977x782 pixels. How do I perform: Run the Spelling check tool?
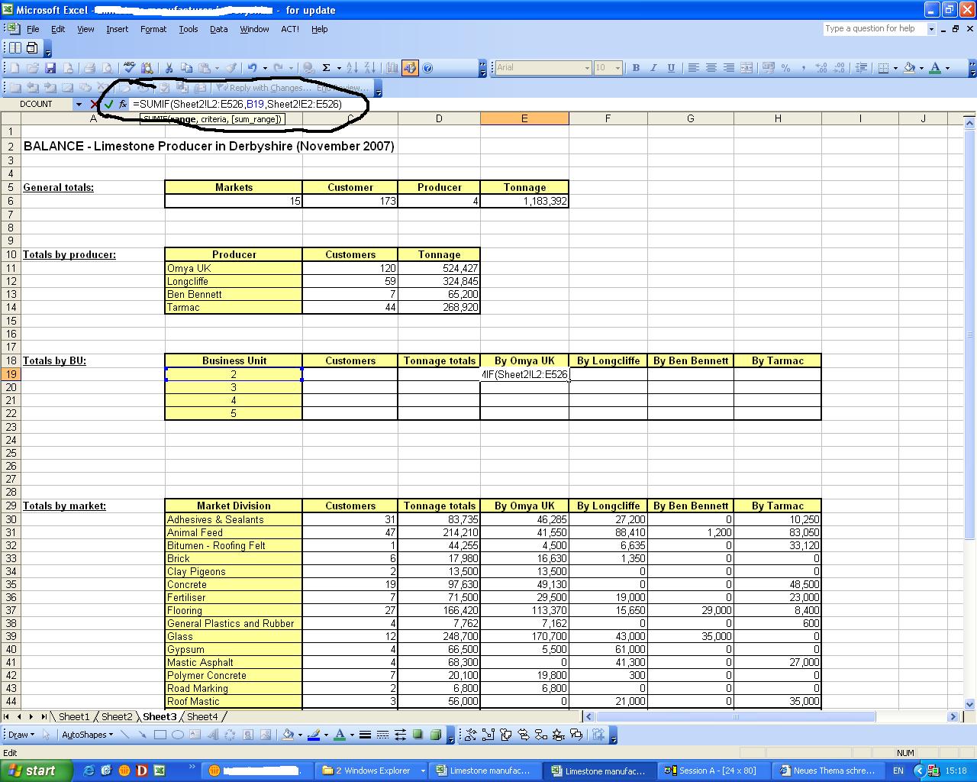pyautogui.click(x=129, y=68)
